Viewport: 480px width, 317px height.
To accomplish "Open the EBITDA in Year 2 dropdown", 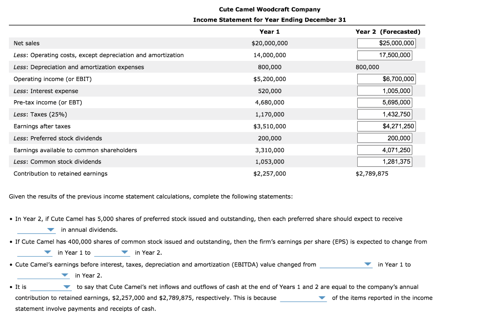I will [43, 275].
